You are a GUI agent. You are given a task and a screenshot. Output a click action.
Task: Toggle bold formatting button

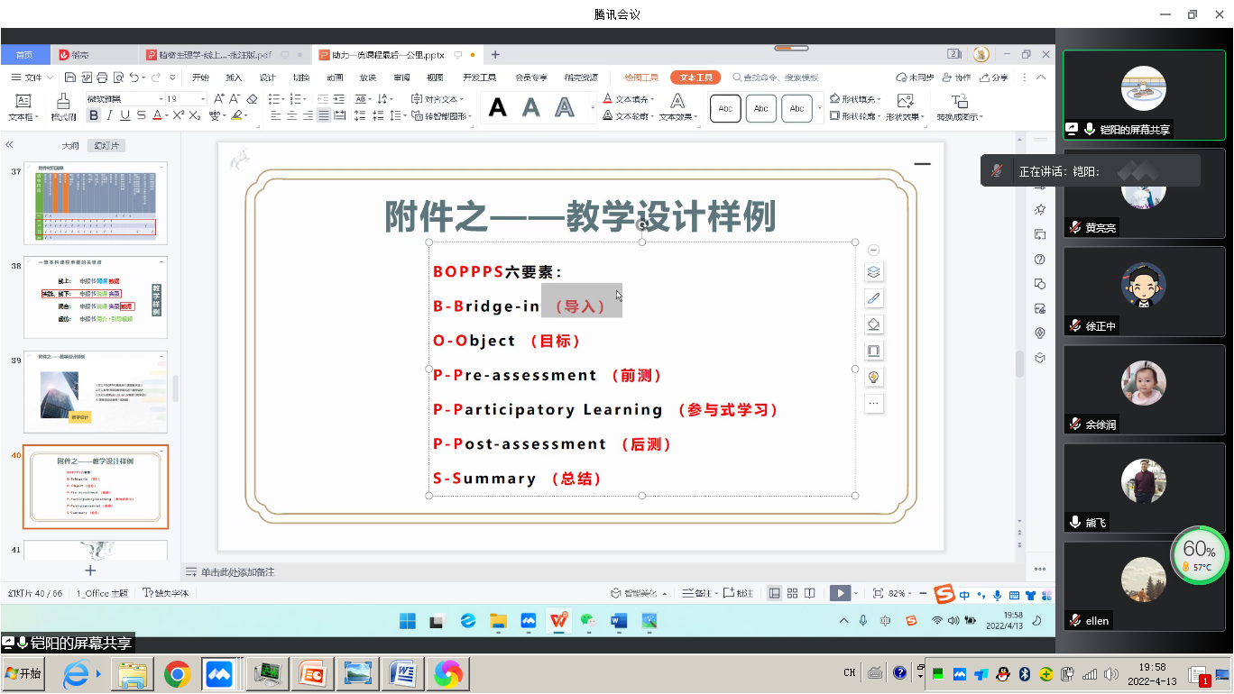click(94, 115)
